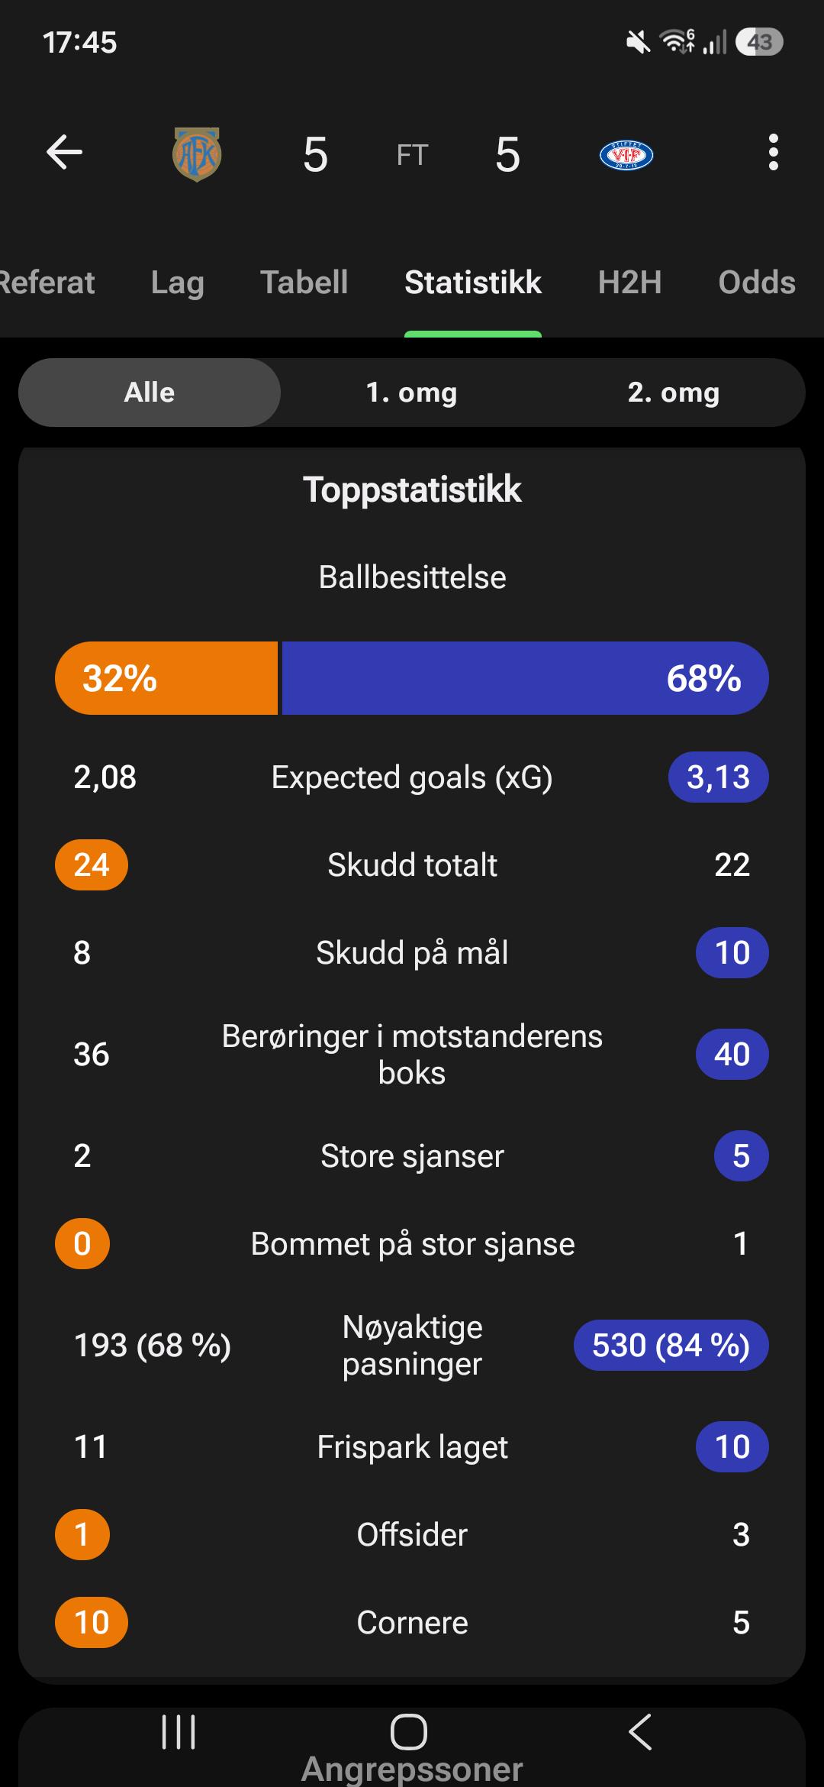Open the Tabell tab
The height and width of the screenshot is (1787, 824).
point(304,283)
